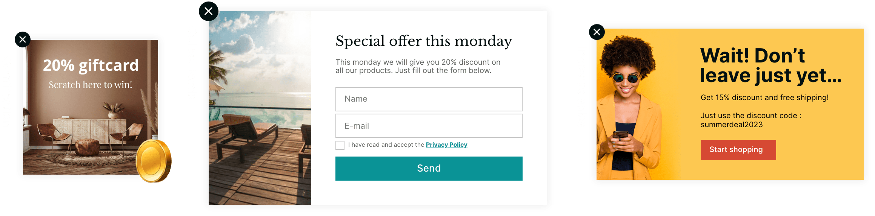Viewport: 875px width, 216px height.
Task: Click the Special offer this monday heading
Action: tap(423, 41)
